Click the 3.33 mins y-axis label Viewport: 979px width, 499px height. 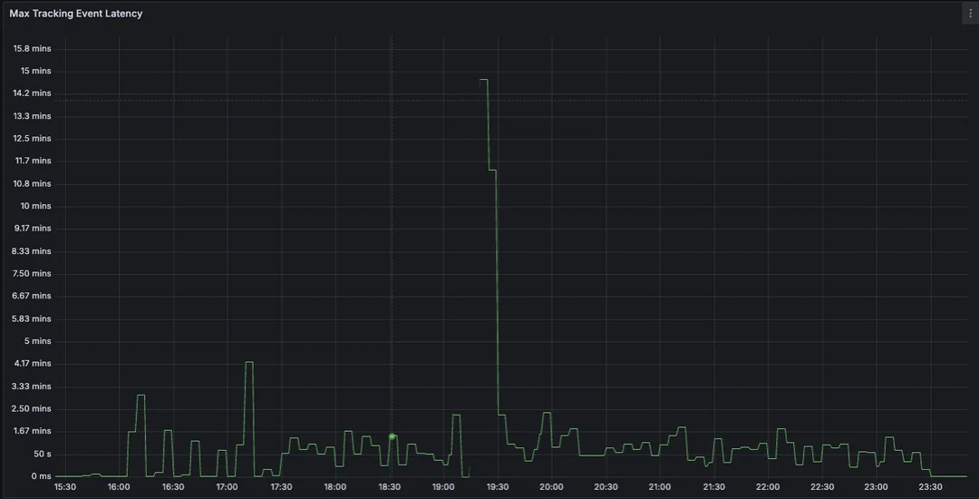tap(32, 386)
